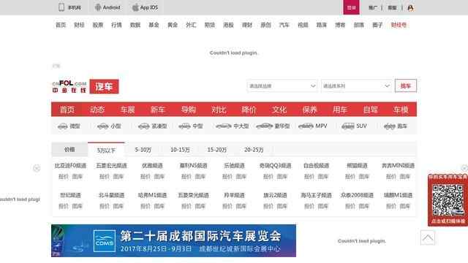This screenshot has height=263, width=468.
Task: Switch to the 10-15万 price tab
Action: click(180, 150)
